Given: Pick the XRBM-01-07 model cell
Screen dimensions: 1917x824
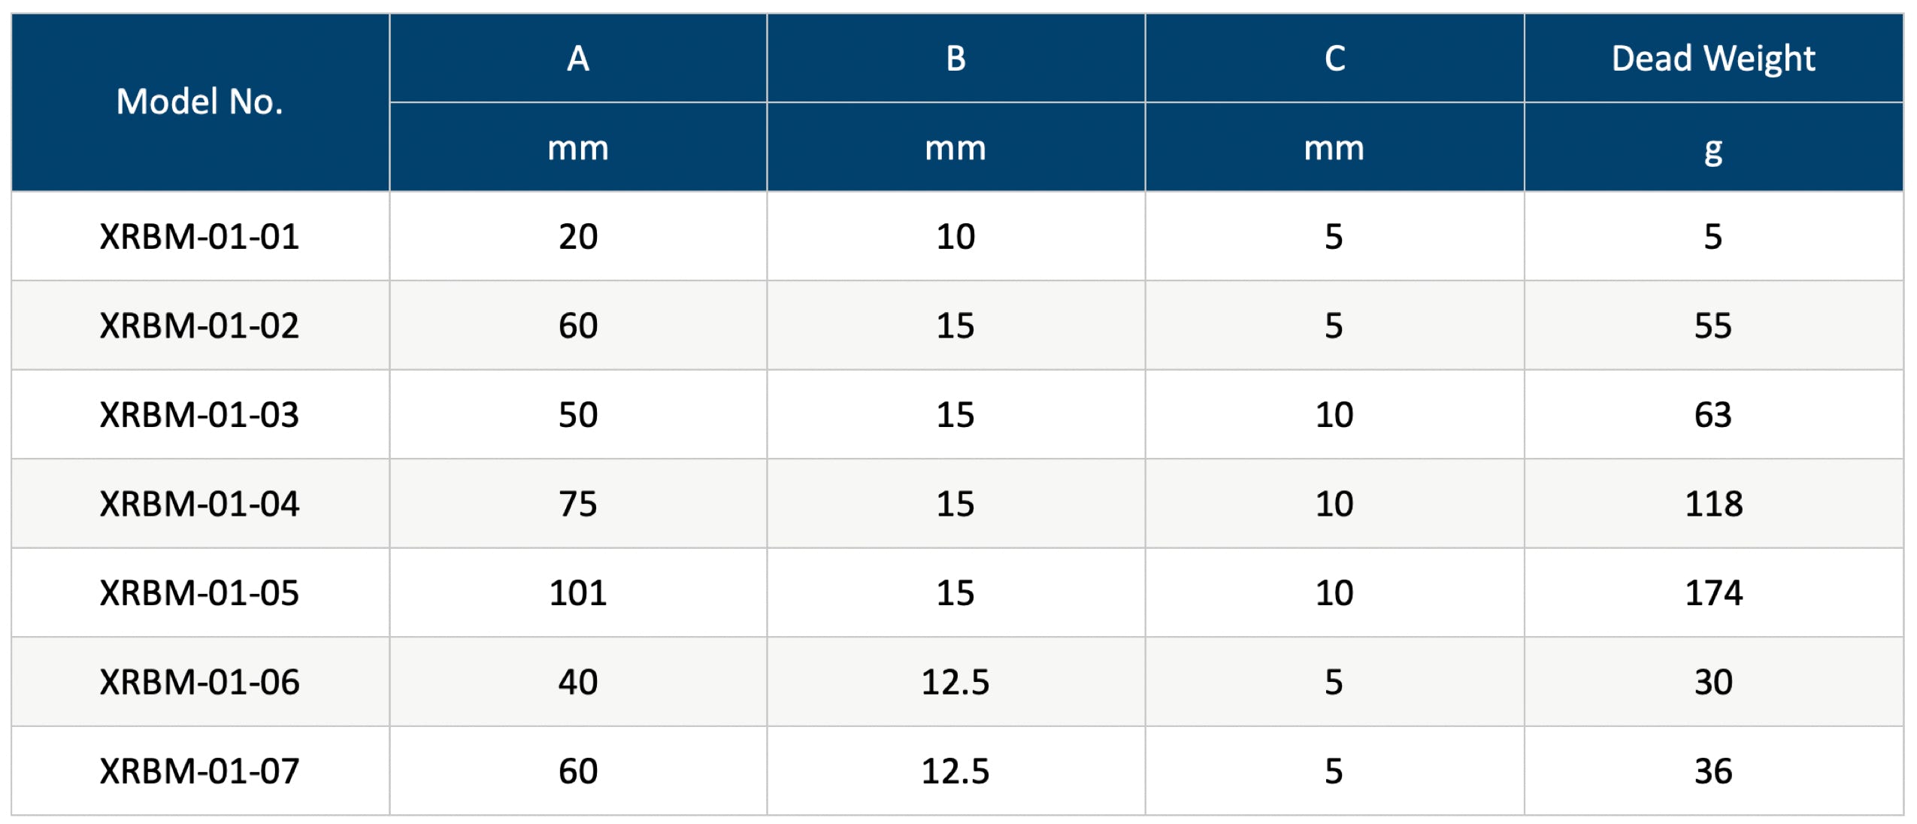Looking at the screenshot, I should pyautogui.click(x=199, y=771).
